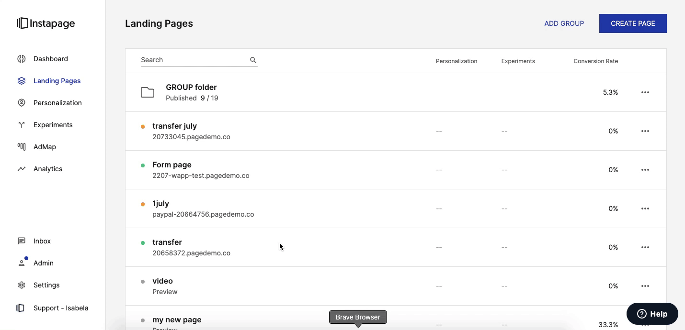Open more options for 1july

[x=645, y=209]
